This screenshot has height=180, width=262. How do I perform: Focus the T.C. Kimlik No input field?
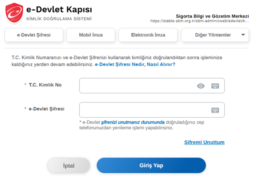tap(137, 86)
